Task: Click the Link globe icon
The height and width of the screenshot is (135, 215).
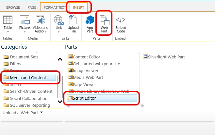Action: 58,20
